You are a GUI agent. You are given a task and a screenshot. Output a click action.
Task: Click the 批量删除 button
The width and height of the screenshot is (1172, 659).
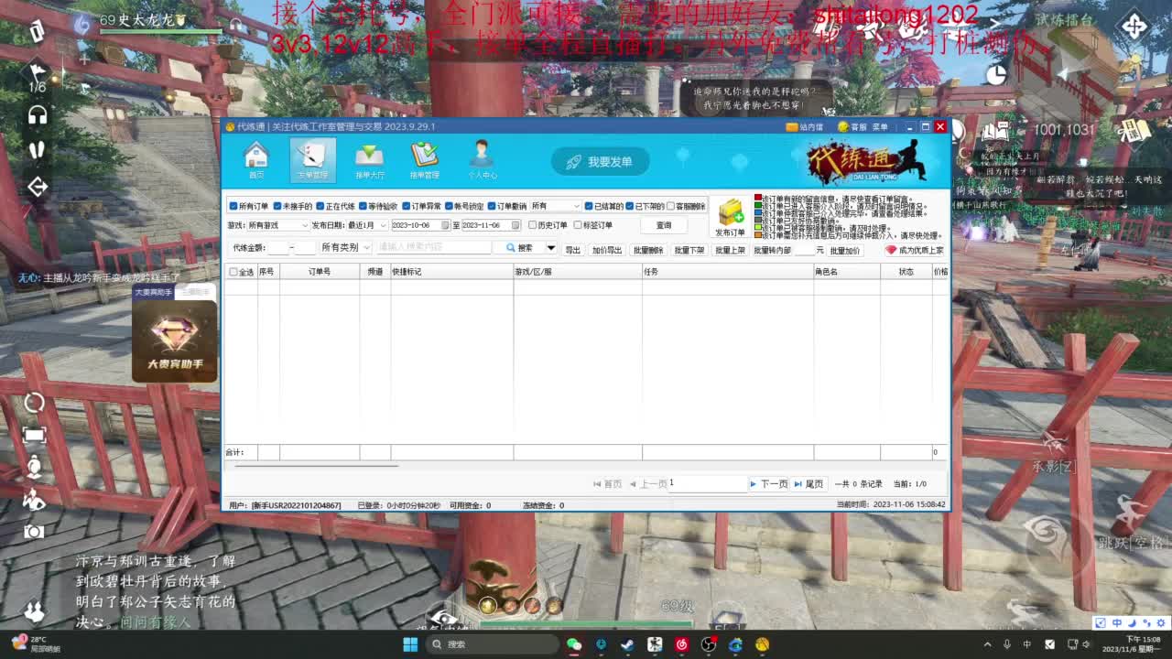(648, 250)
